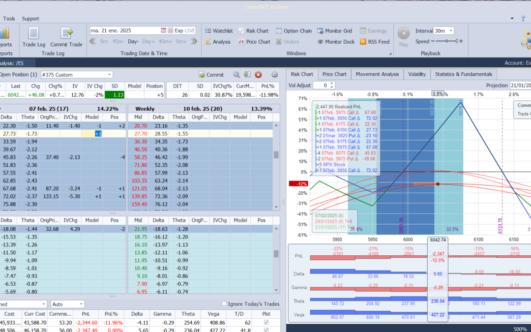Open the RSS Feed window
The image size is (531, 332).
coord(375,42)
